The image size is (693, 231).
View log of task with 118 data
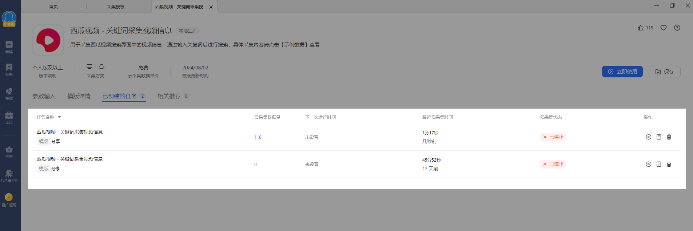pyautogui.click(x=658, y=137)
